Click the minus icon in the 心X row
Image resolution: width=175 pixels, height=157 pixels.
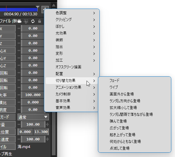click(x=19, y=50)
